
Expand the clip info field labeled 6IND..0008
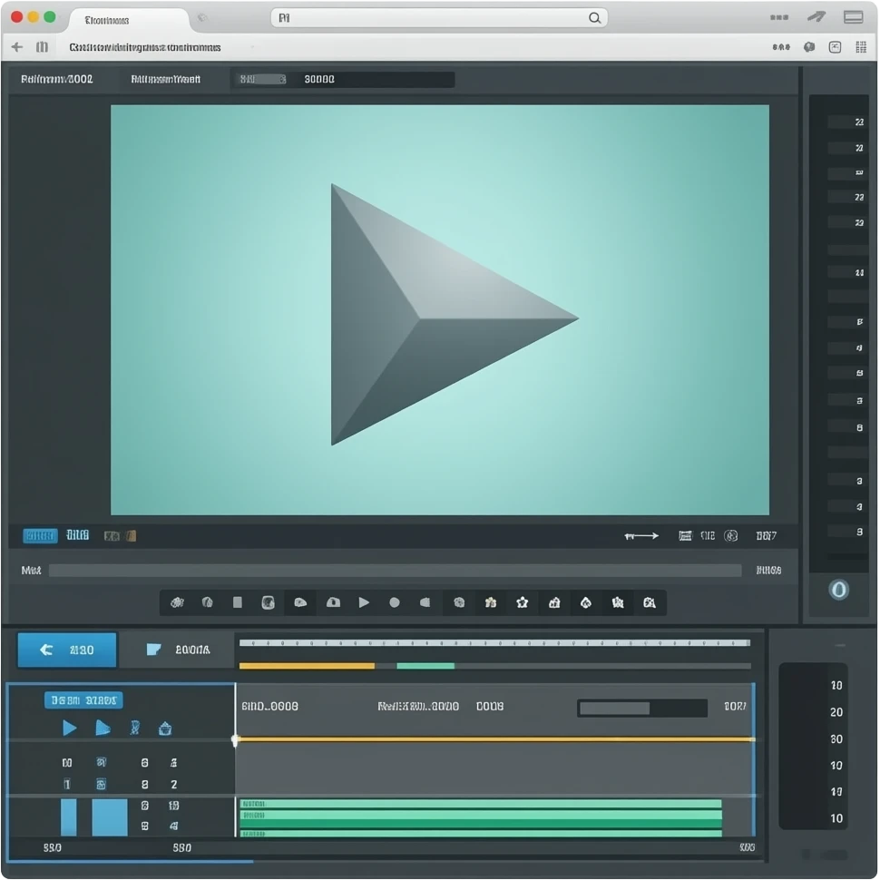272,706
